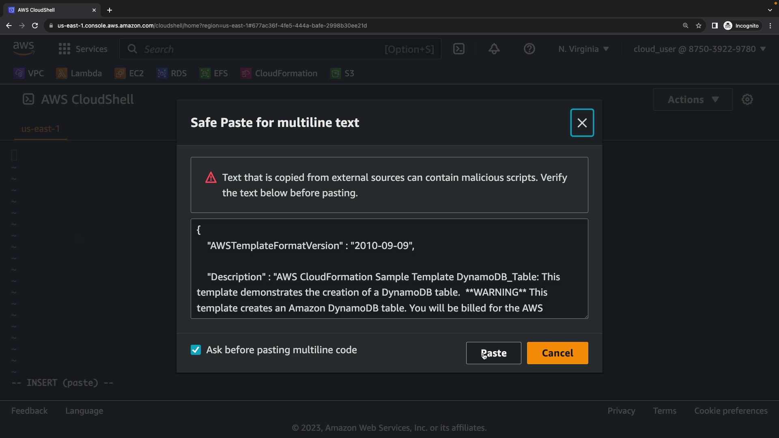Open the Lambda shortcut in favorites bar
This screenshot has height=438, width=779.
[79, 73]
